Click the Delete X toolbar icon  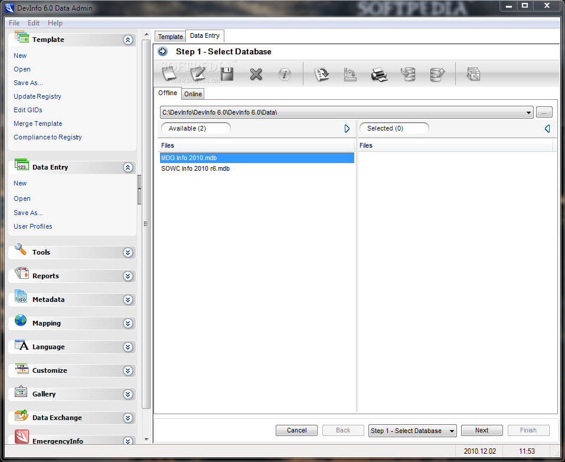coord(256,74)
